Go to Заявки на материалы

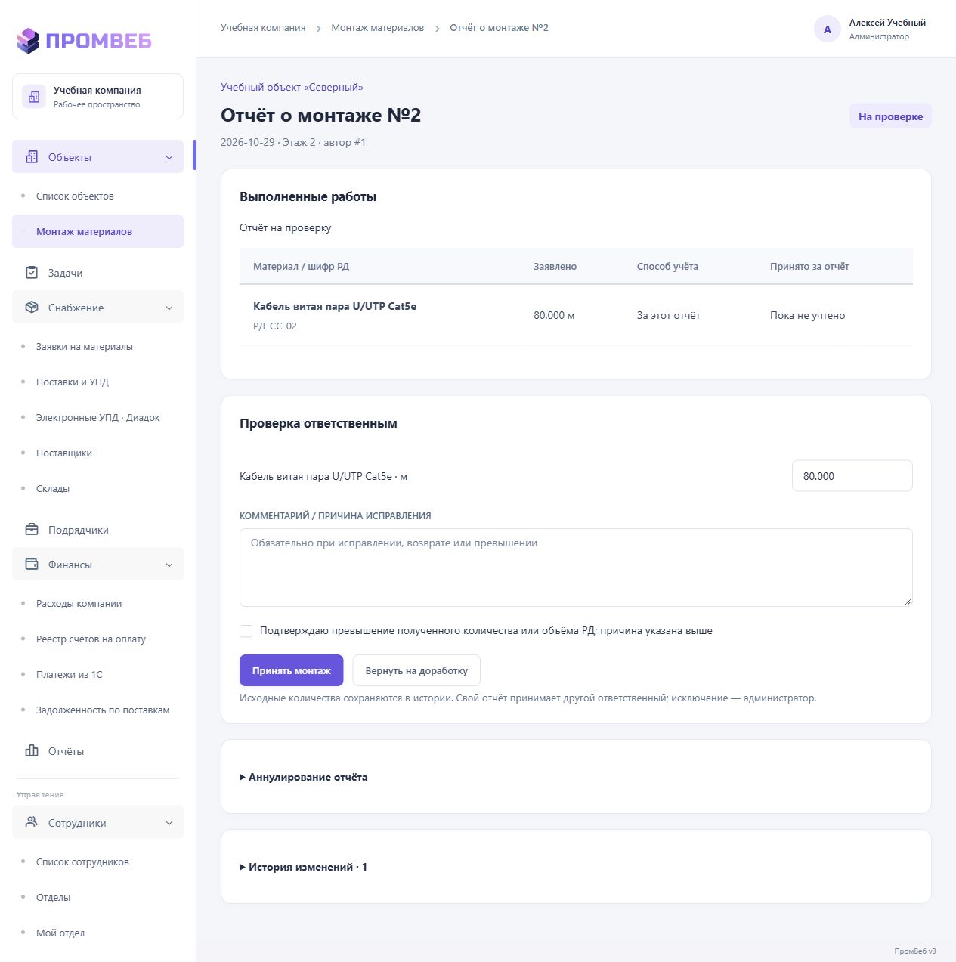(x=85, y=346)
